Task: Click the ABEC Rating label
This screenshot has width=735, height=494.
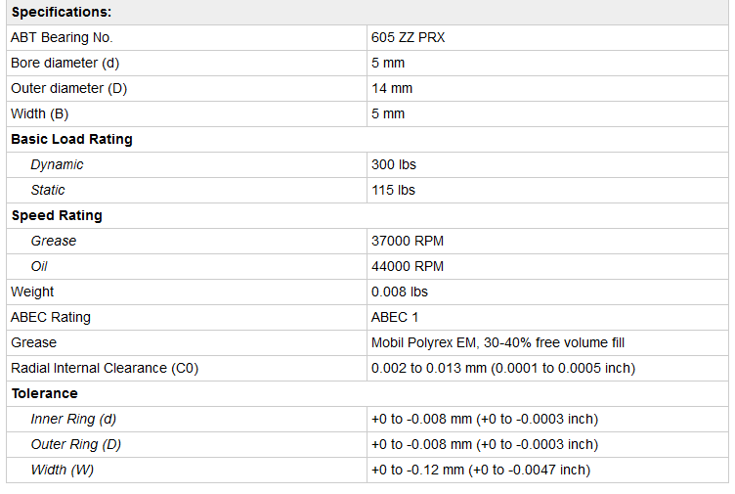Action: pos(51,318)
